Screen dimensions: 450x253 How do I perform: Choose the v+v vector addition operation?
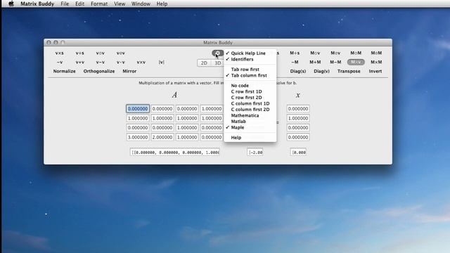click(x=79, y=63)
